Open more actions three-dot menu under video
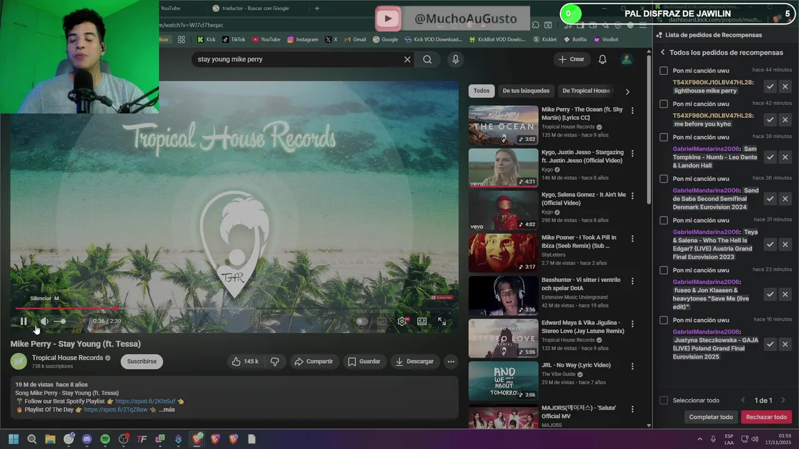The image size is (799, 449). pos(451,361)
